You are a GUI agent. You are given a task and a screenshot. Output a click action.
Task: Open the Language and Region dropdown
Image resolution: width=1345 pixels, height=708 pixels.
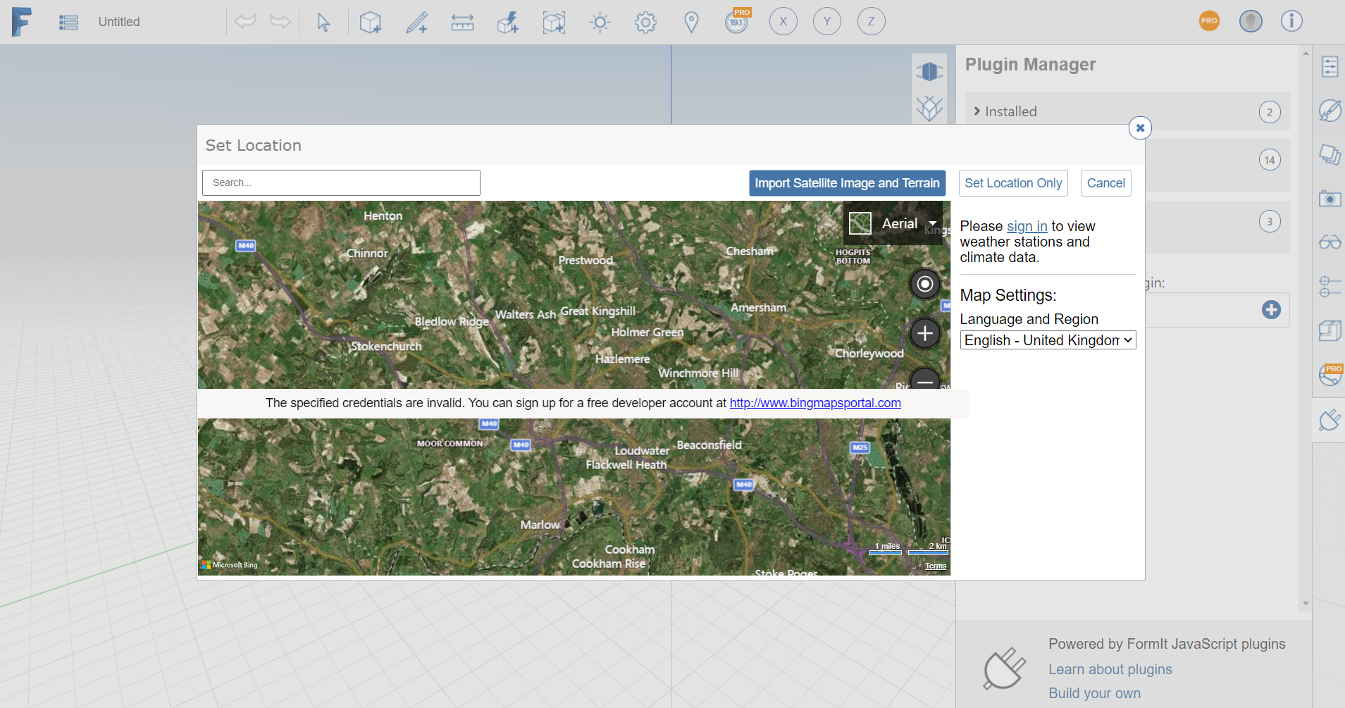click(x=1047, y=340)
